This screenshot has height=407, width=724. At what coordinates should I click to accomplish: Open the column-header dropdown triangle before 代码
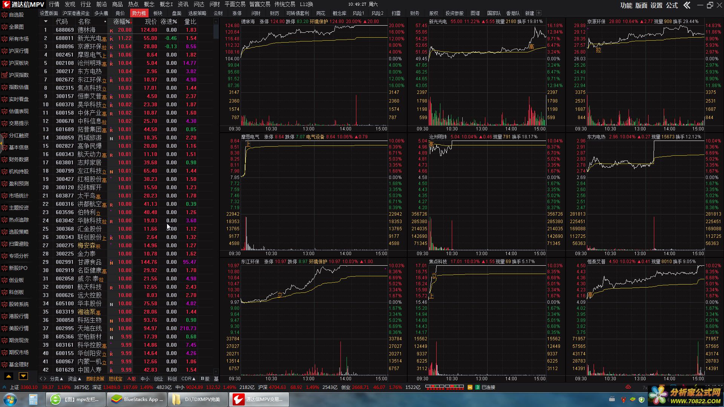tap(46, 21)
